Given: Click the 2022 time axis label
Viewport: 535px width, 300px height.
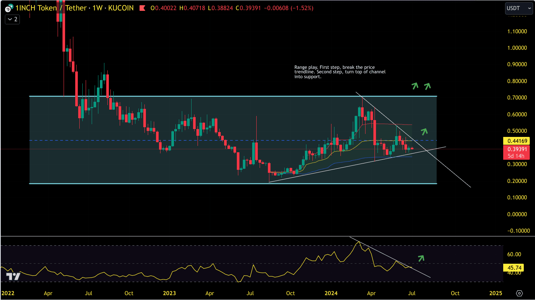Looking at the screenshot, I should 7,293.
